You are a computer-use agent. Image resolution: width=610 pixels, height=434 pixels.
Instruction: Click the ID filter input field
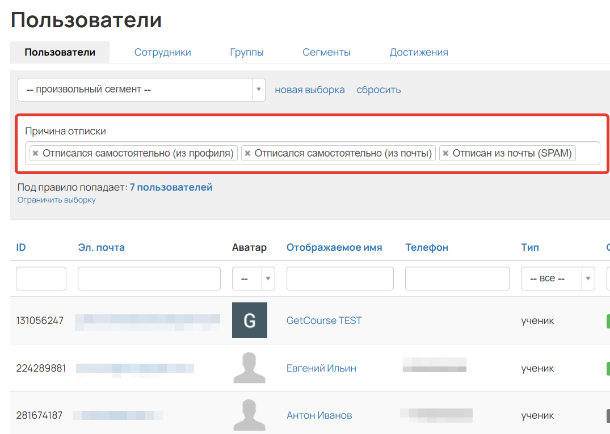[x=41, y=278]
